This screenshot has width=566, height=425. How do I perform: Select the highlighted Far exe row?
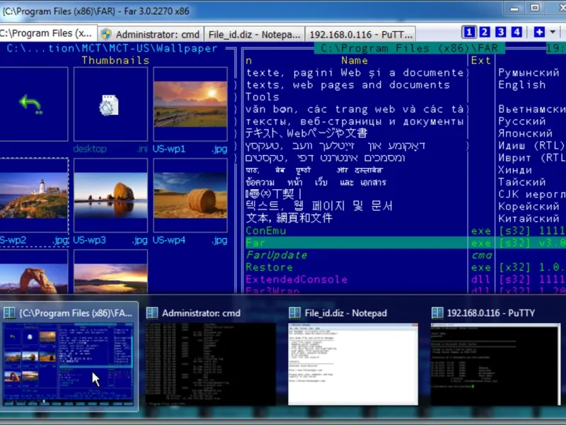tap(356, 243)
